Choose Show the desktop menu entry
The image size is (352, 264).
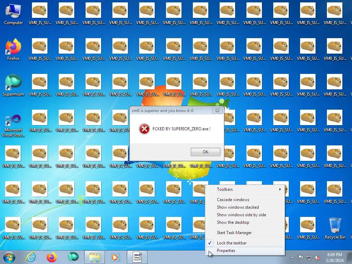[x=245, y=222]
